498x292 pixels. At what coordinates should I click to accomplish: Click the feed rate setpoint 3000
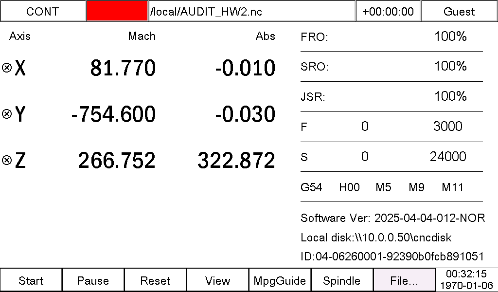click(x=448, y=126)
